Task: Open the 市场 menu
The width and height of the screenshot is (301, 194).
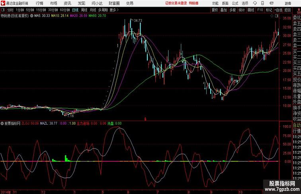Action: [x=54, y=3]
